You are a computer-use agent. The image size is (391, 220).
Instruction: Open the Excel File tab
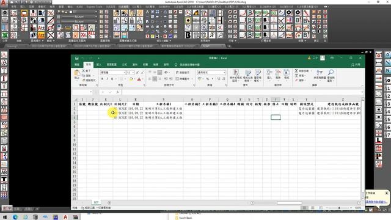click(77, 65)
